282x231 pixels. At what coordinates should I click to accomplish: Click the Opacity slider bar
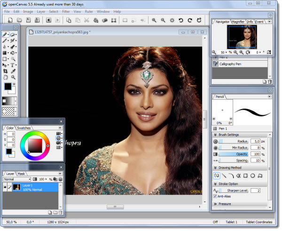(x=234, y=154)
